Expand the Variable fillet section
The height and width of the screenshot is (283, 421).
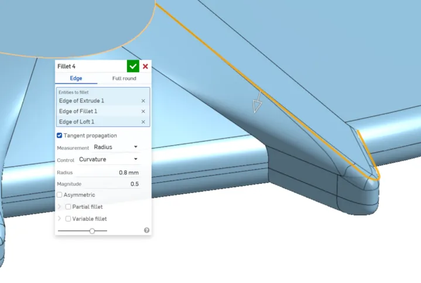pos(59,219)
